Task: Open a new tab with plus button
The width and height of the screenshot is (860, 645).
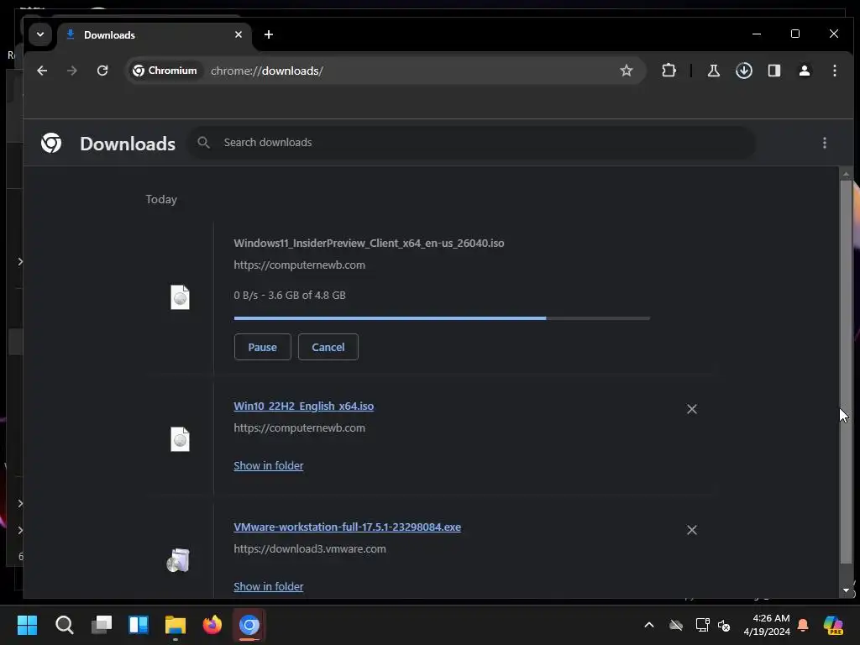Action: pos(268,34)
